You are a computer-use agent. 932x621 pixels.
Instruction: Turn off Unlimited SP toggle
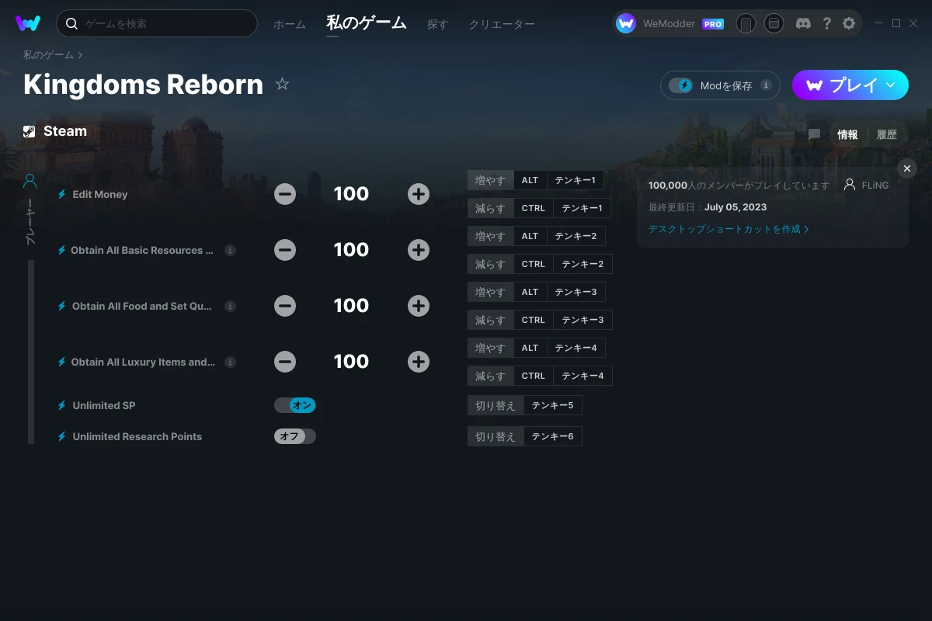coord(295,405)
